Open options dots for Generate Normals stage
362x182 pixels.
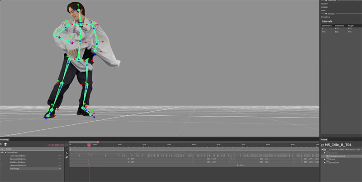click(x=60, y=165)
